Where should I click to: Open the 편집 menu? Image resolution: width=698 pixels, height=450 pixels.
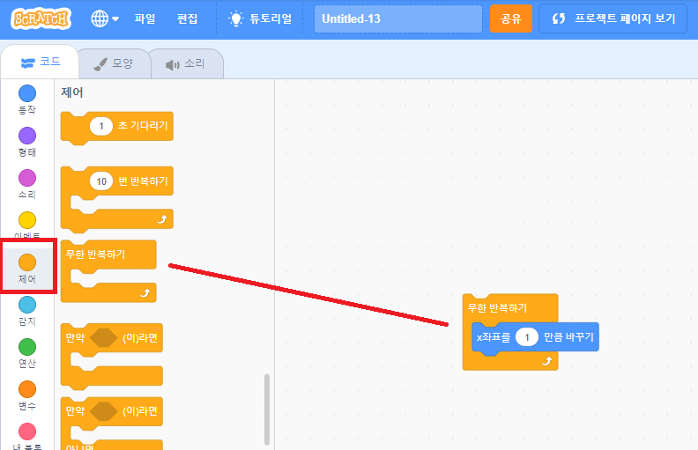[x=188, y=18]
